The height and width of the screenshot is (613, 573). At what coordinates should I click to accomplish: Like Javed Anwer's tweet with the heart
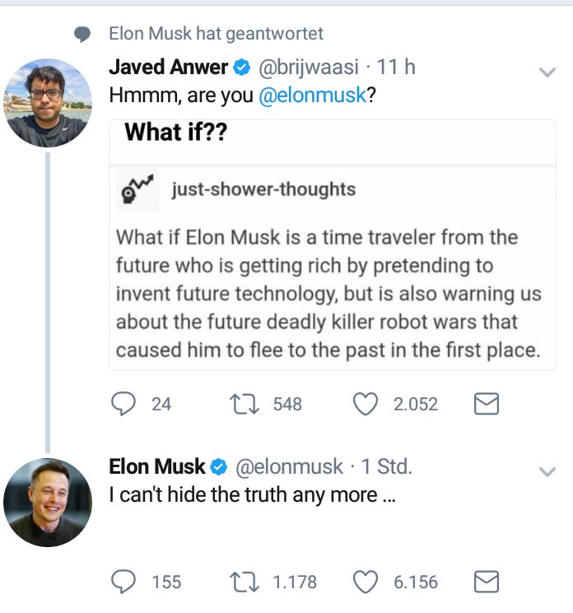coord(365,404)
